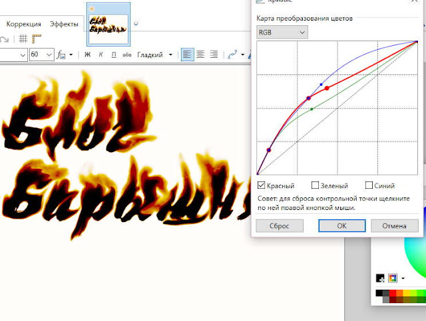Click the flaming text on the canvas
Screen dimensions: 426x321
125,155
